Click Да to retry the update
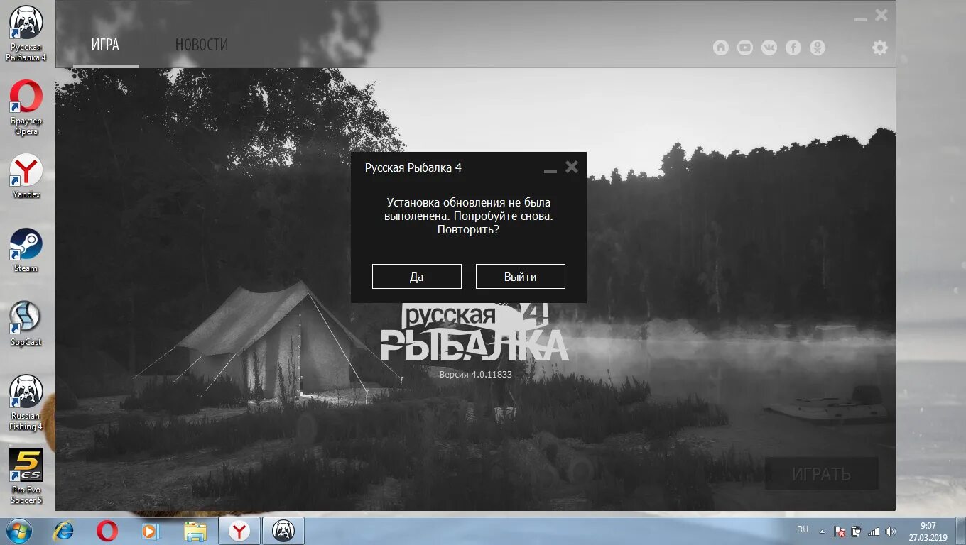 pyautogui.click(x=417, y=277)
